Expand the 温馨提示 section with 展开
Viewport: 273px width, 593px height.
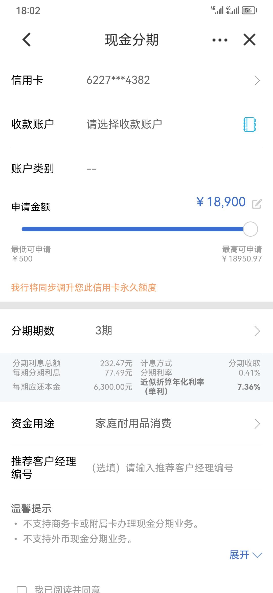[x=246, y=555]
